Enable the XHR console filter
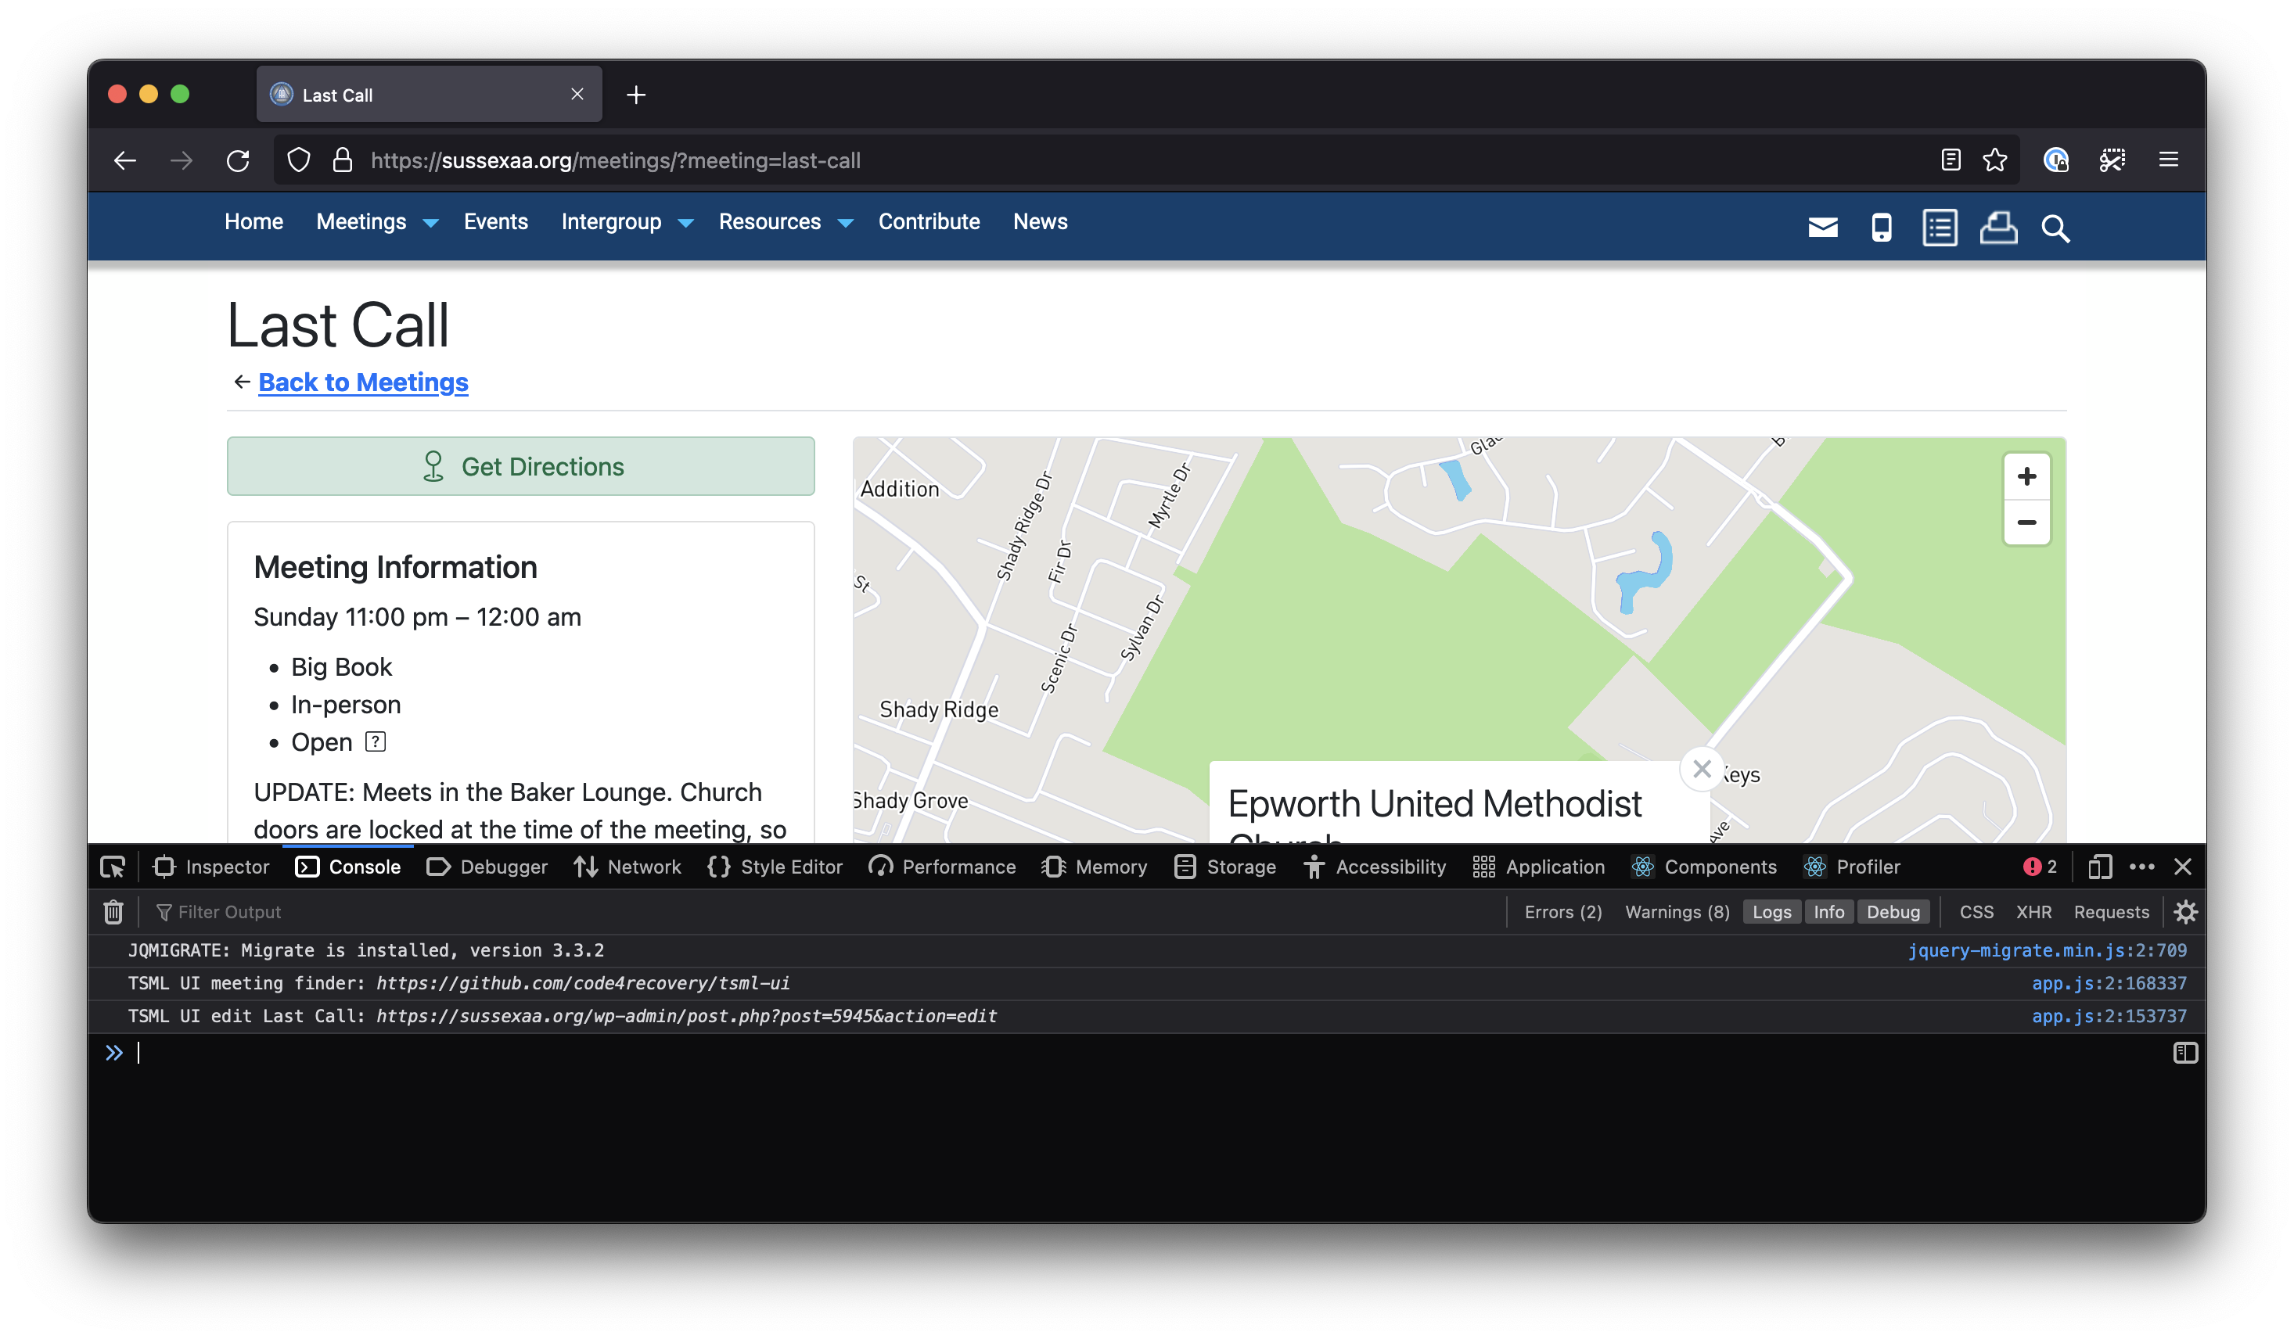2294x1339 pixels. pyautogui.click(x=2033, y=912)
